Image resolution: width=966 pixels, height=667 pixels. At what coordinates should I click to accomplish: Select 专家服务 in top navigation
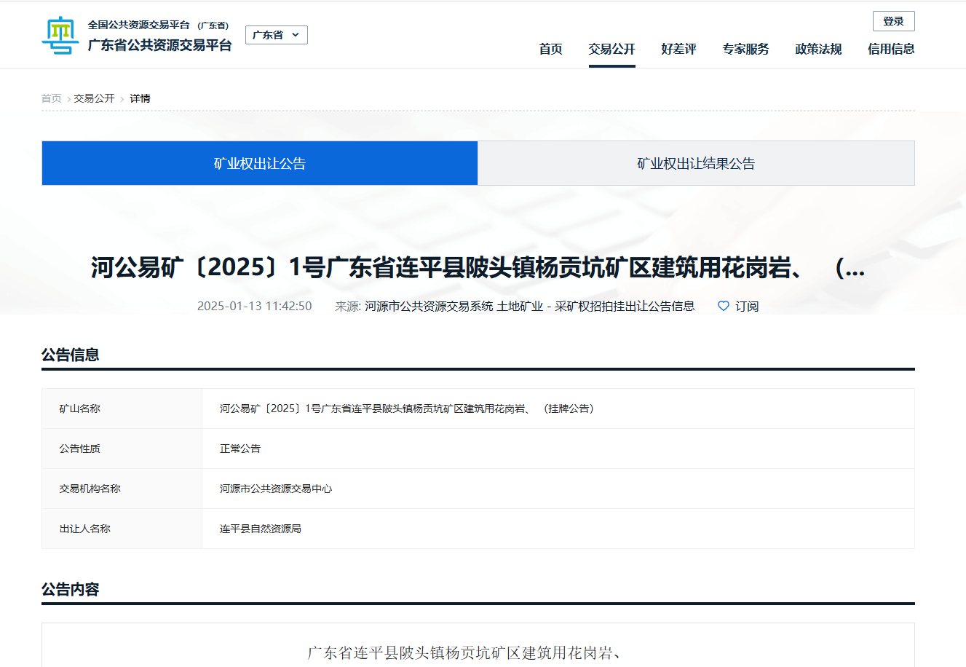(745, 49)
